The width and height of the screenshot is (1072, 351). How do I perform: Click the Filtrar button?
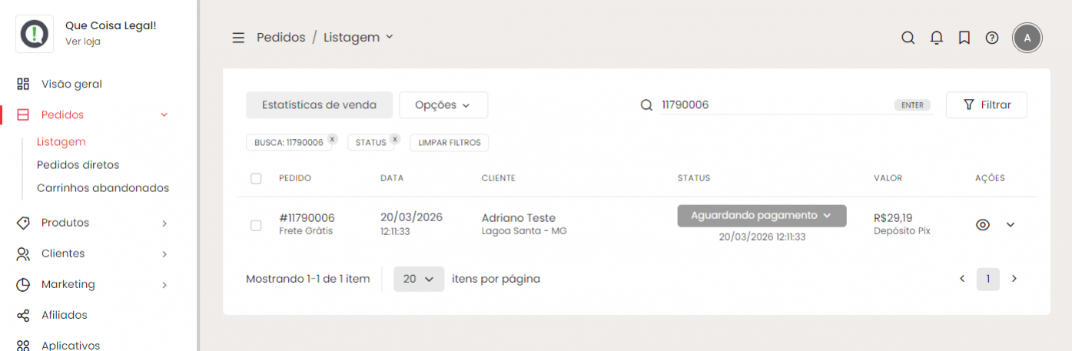[986, 105]
